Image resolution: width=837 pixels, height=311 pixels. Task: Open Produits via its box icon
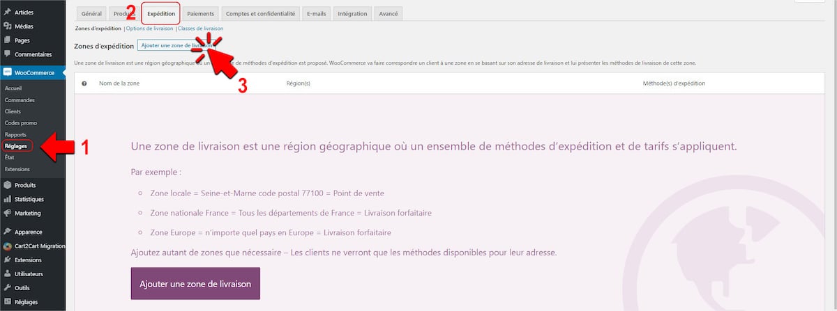click(7, 185)
